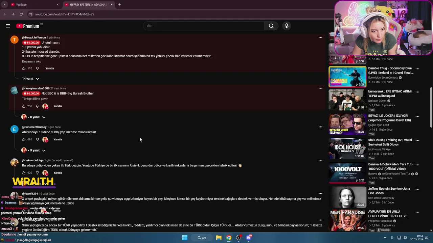The height and width of the screenshot is (243, 433).
Task: Open a new browser tab
Action: 119,5
